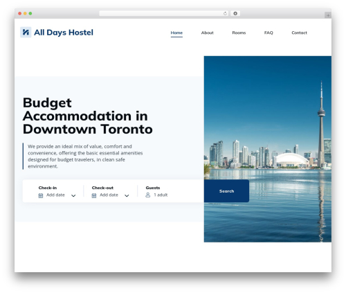This screenshot has width=346, height=293.
Task: Click the Check-in calendar icon
Action: pyautogui.click(x=41, y=195)
